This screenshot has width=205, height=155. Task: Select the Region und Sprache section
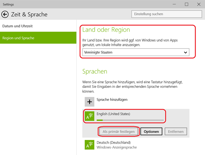(x=38, y=38)
